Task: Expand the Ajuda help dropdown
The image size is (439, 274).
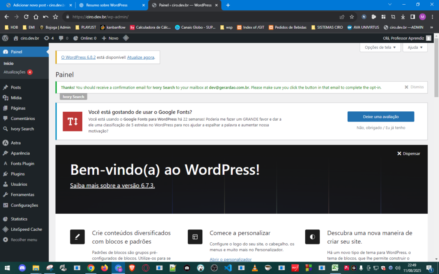Action: pos(415,48)
